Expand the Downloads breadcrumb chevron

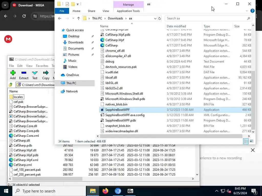(x=126, y=18)
